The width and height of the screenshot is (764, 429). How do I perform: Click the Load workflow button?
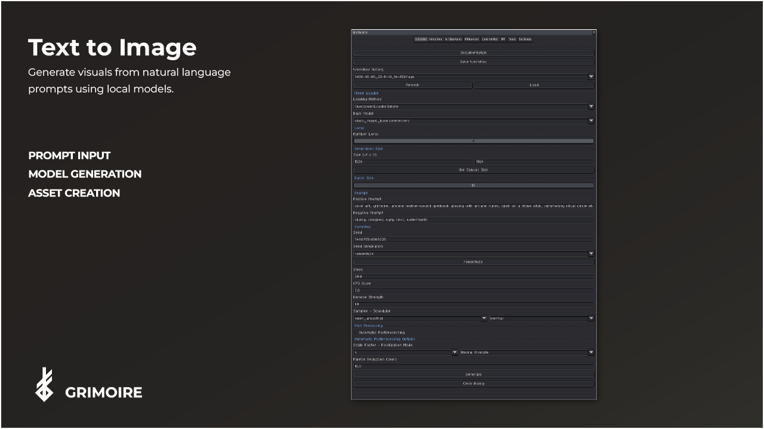coord(534,85)
